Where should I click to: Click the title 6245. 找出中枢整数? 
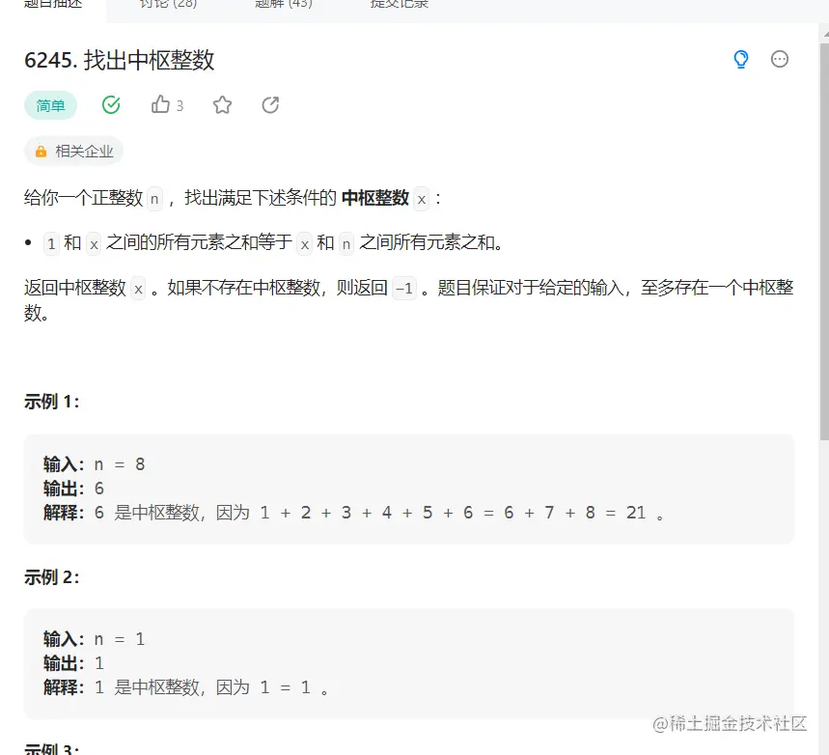pos(120,60)
